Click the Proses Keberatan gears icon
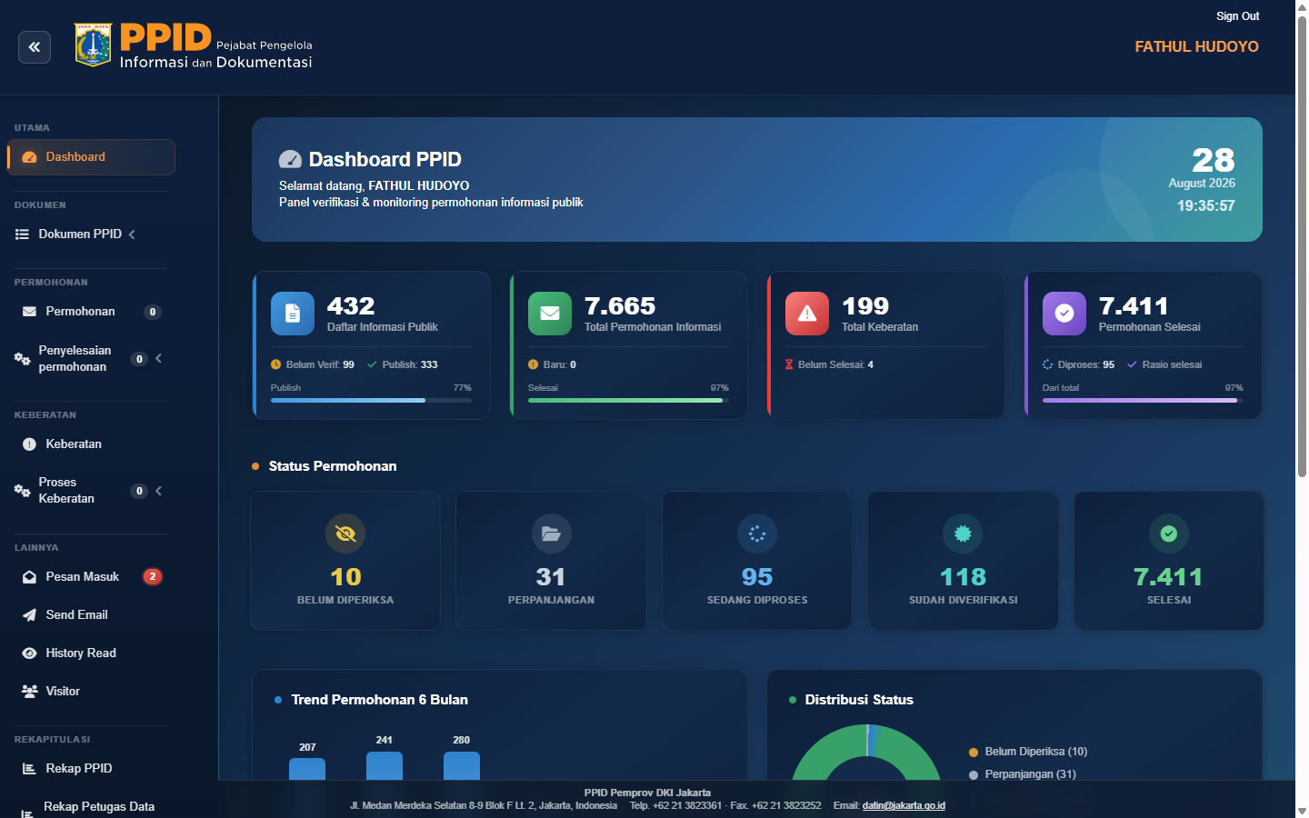1309x818 pixels. (22, 491)
